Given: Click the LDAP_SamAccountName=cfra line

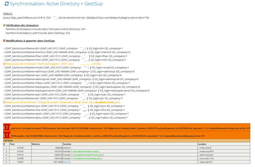Looking at the screenshot, I should (64, 110).
